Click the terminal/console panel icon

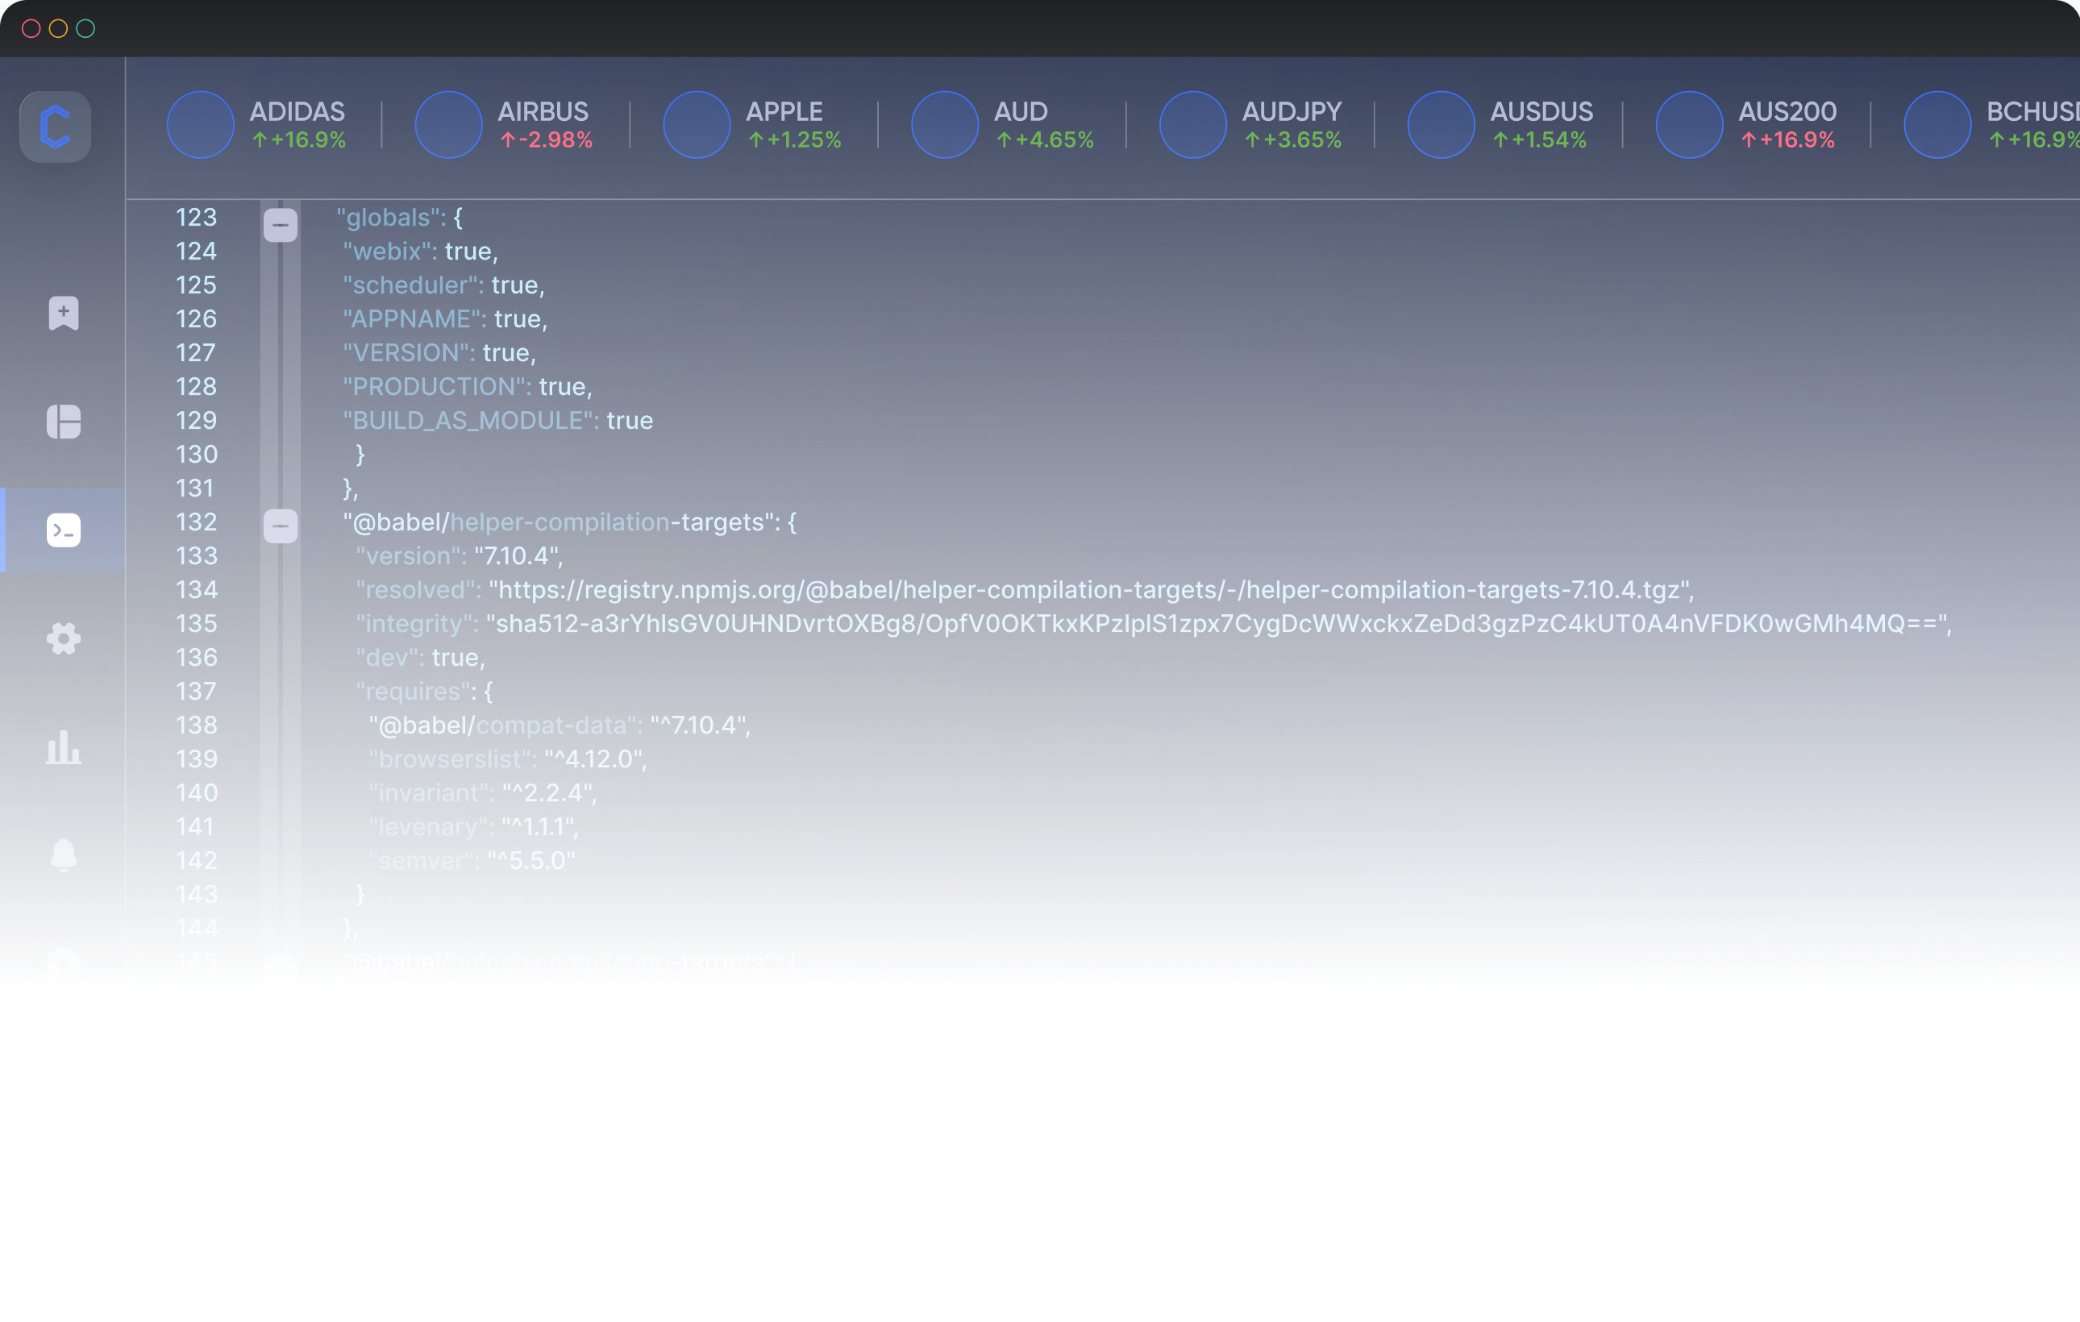point(64,529)
